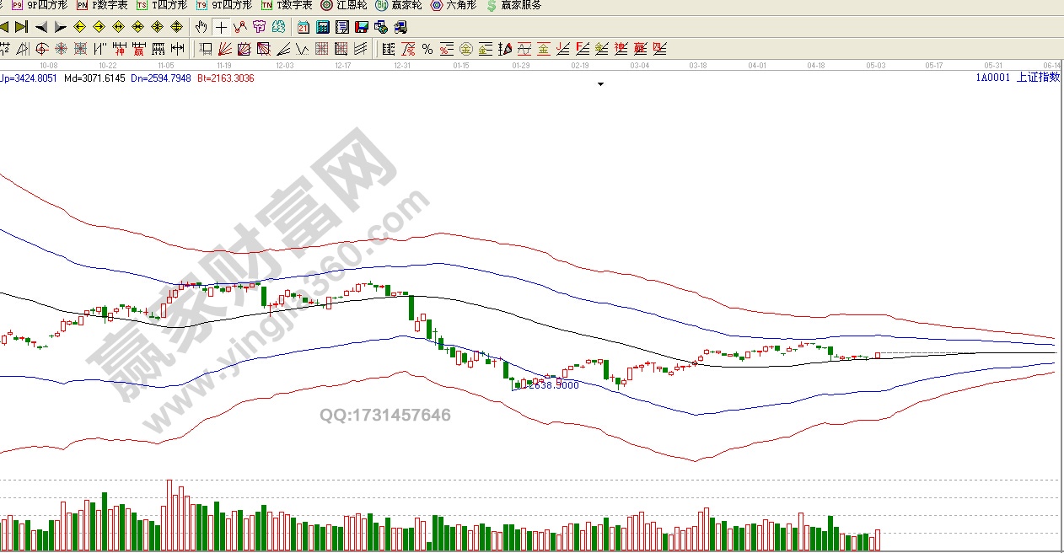Select the percent (%) line tool

(x=427, y=49)
